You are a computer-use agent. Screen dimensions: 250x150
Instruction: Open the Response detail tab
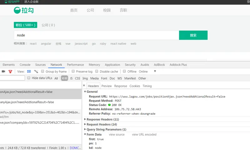[121, 86]
